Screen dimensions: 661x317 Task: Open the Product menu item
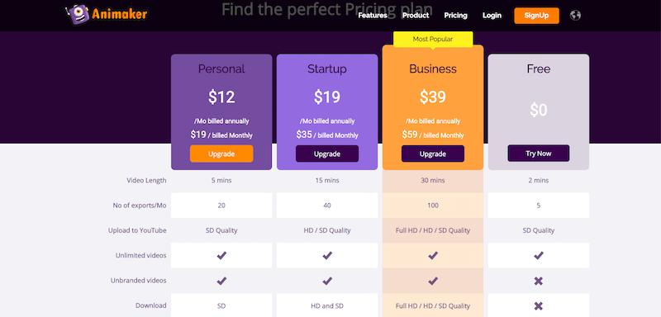(x=416, y=16)
